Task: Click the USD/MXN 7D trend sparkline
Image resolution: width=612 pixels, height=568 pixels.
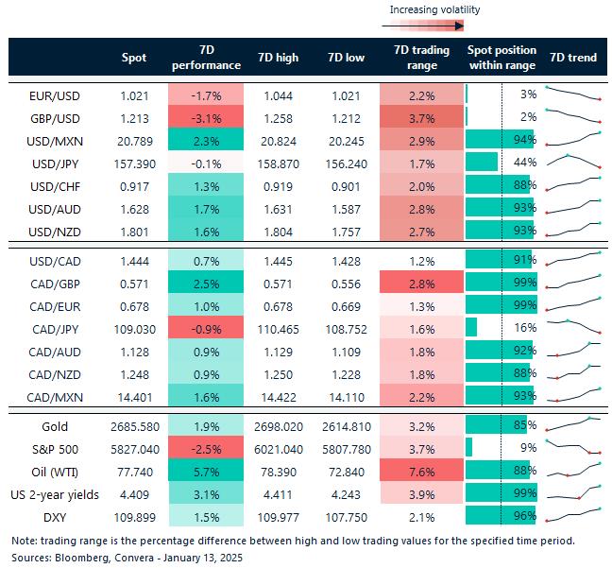Action: (x=574, y=140)
